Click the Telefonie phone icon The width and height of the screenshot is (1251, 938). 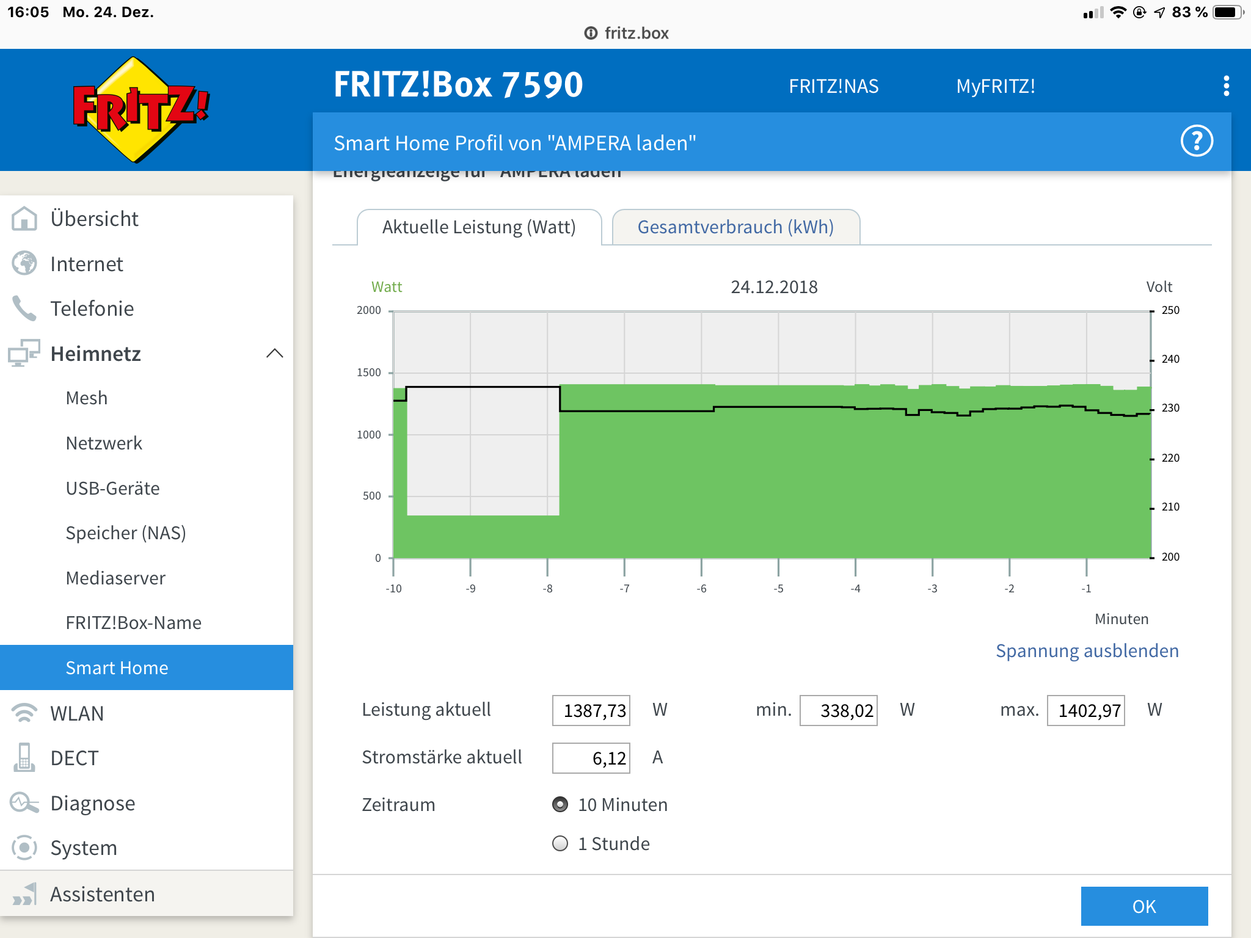[24, 308]
